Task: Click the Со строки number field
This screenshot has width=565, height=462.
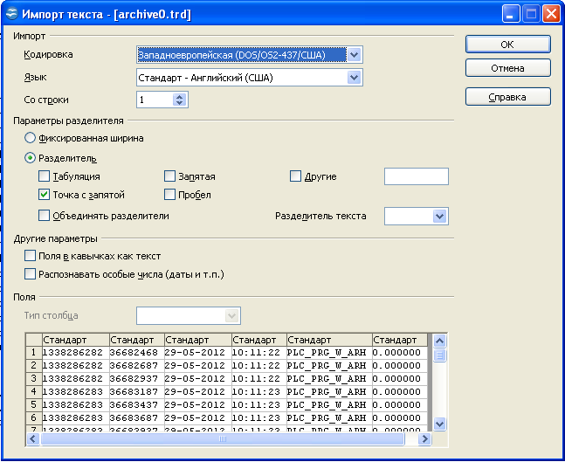Action: (x=155, y=100)
